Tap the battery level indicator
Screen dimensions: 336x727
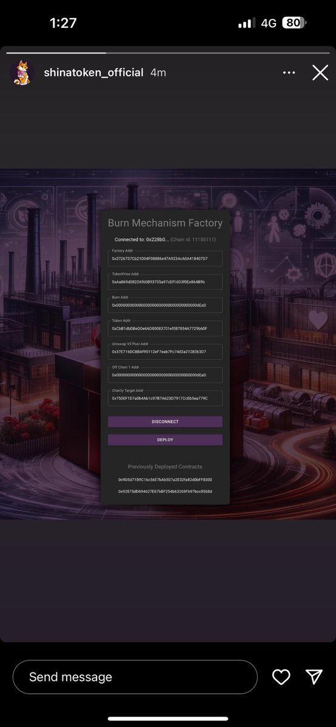pyautogui.click(x=294, y=23)
